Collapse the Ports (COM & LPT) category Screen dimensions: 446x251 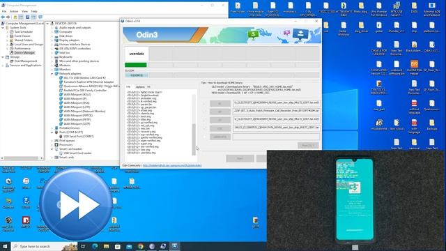tap(52, 132)
